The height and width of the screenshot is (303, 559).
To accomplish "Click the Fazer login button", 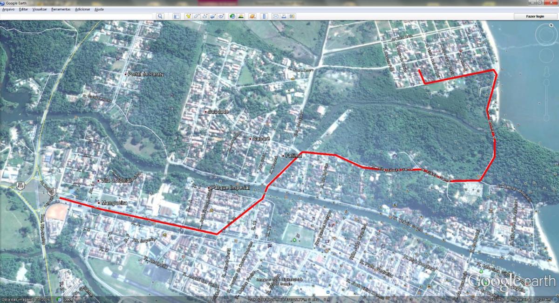I will tap(535, 16).
